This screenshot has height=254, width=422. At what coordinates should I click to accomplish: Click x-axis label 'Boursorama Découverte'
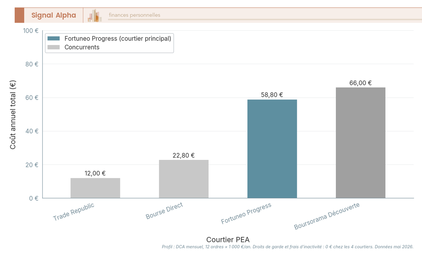click(327, 216)
